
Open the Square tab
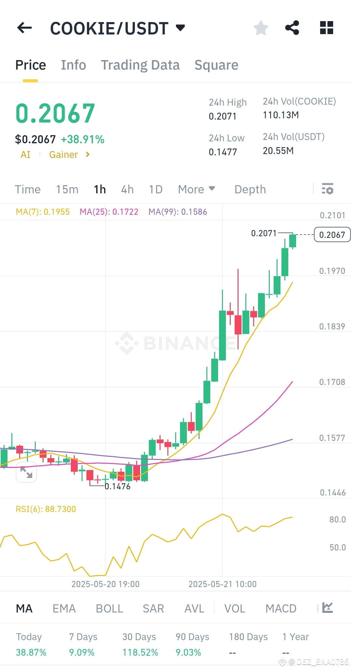pos(216,65)
